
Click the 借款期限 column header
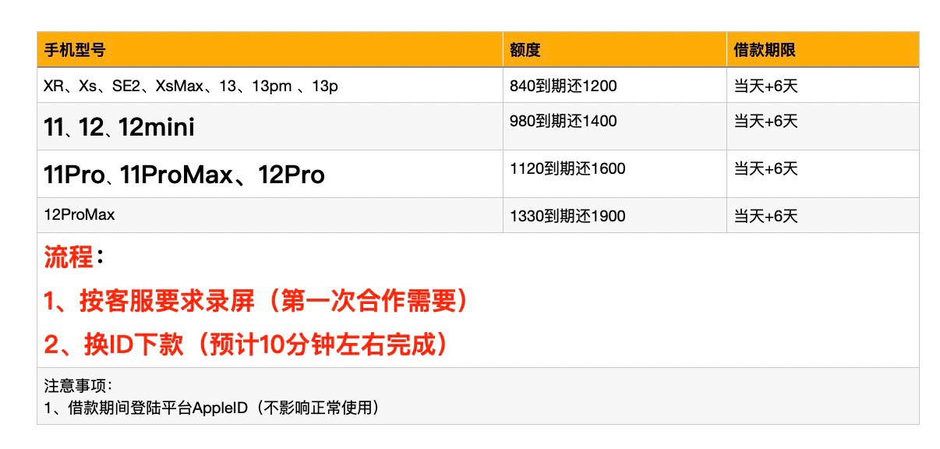point(764,51)
